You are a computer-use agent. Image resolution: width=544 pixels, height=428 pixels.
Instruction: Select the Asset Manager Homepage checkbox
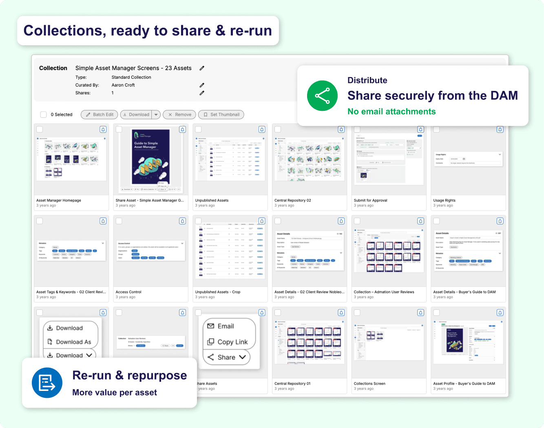point(40,129)
